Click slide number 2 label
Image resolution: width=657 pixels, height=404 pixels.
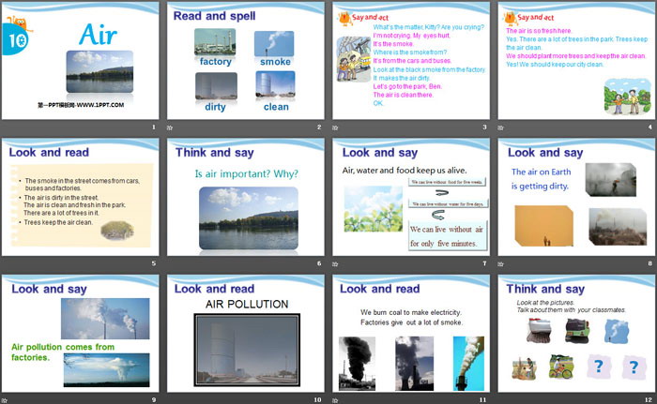click(x=319, y=127)
